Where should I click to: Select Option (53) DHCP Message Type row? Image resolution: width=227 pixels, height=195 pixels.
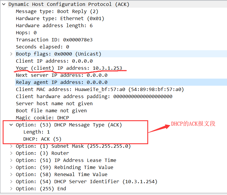coord(69,125)
